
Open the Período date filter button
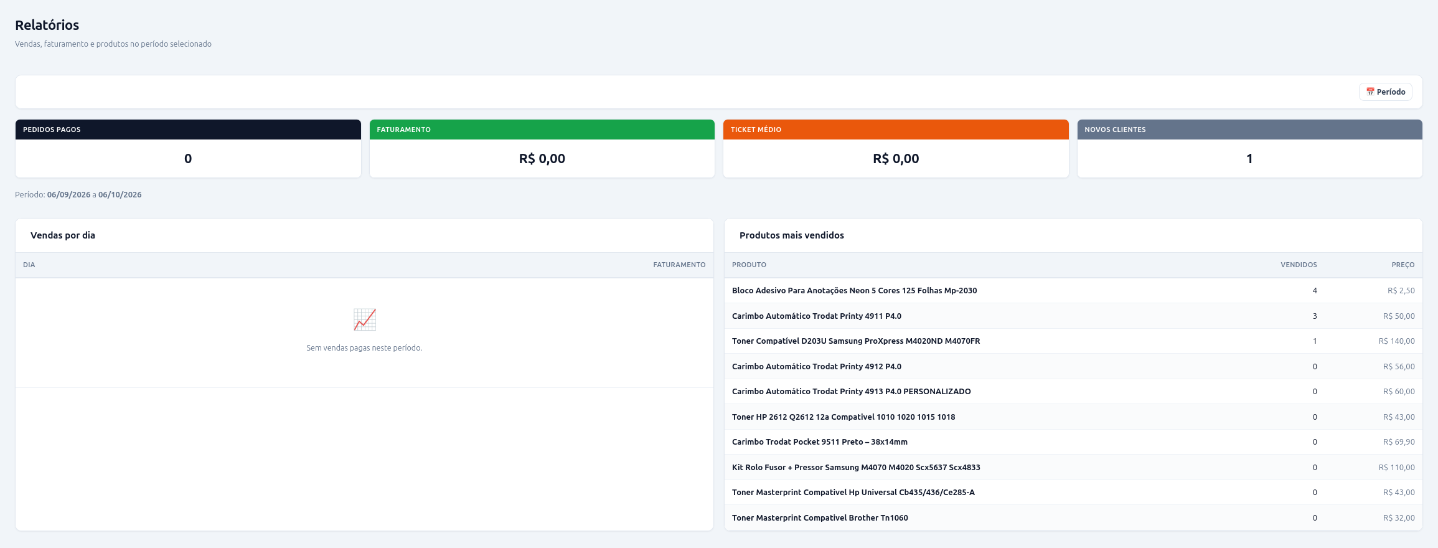pos(1385,92)
